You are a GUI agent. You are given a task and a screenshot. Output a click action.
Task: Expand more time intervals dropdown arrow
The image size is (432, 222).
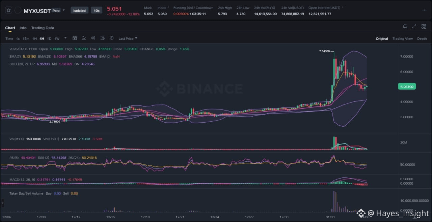point(65,38)
